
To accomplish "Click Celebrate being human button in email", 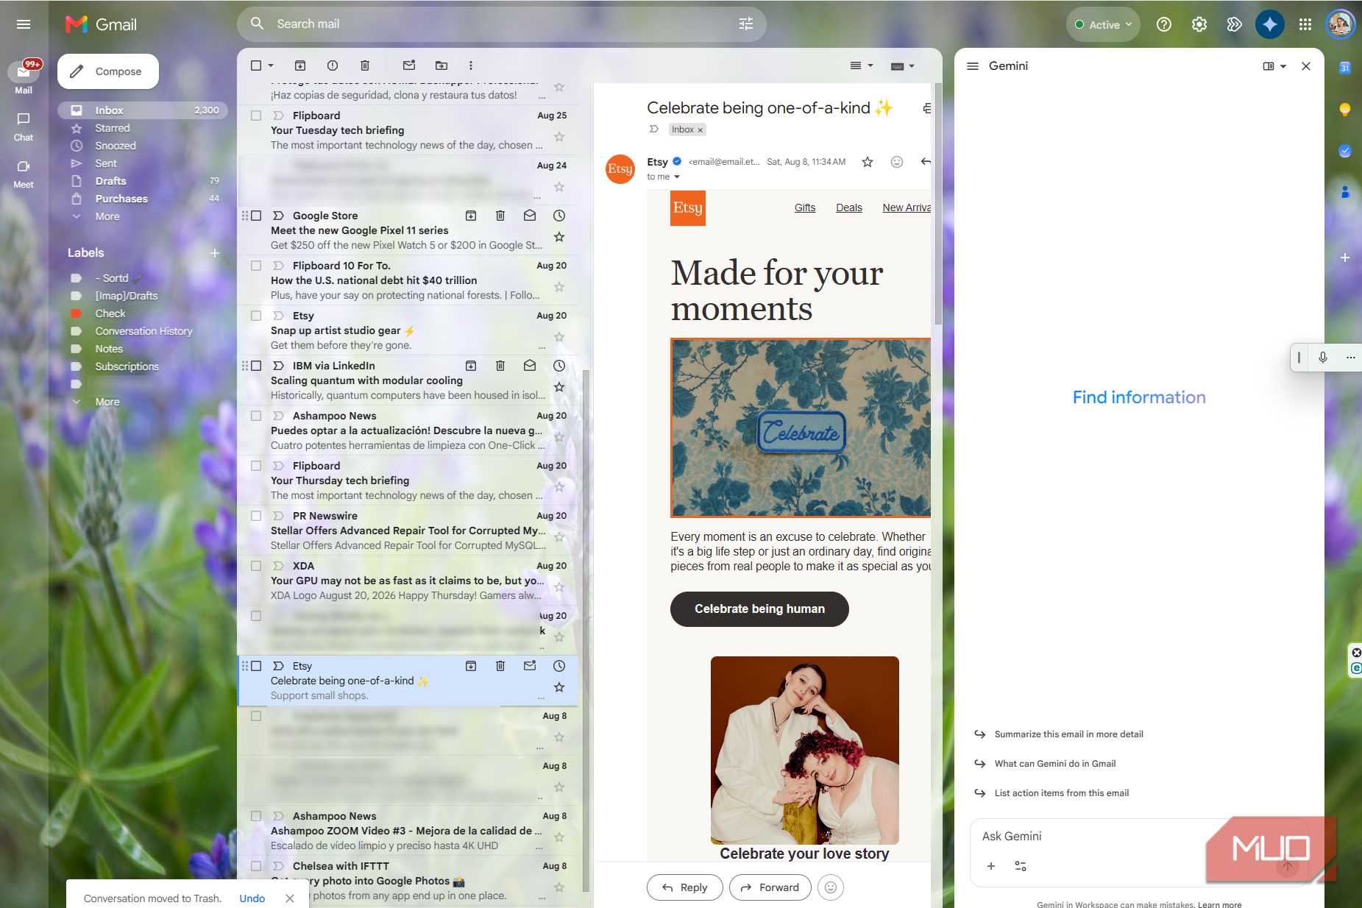I will click(x=759, y=609).
